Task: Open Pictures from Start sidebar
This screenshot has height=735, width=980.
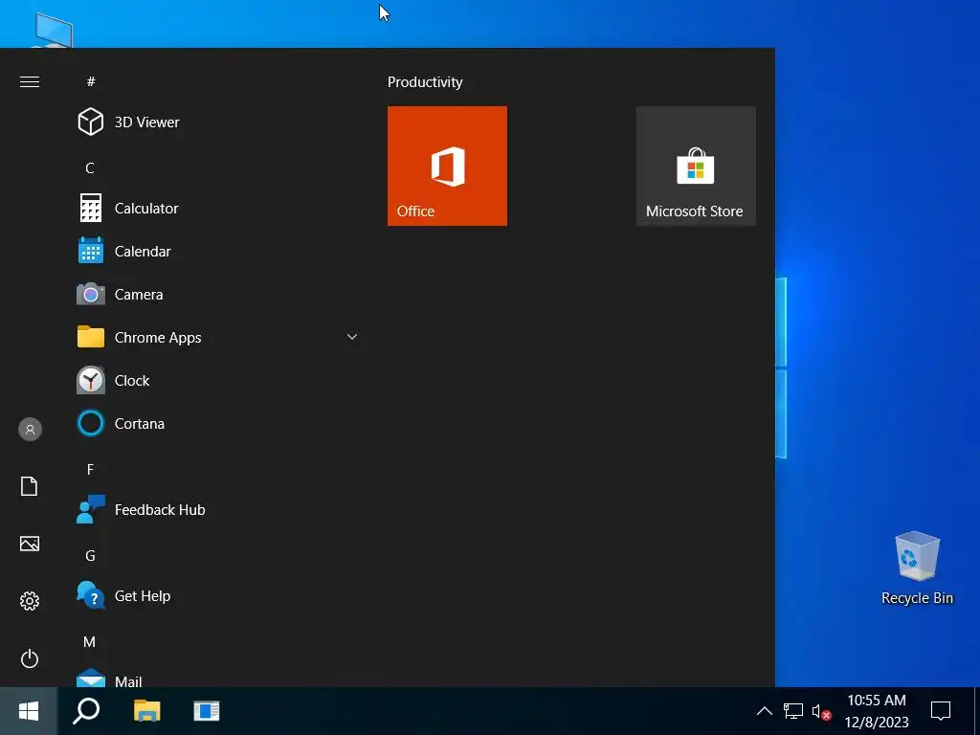Action: [30, 544]
